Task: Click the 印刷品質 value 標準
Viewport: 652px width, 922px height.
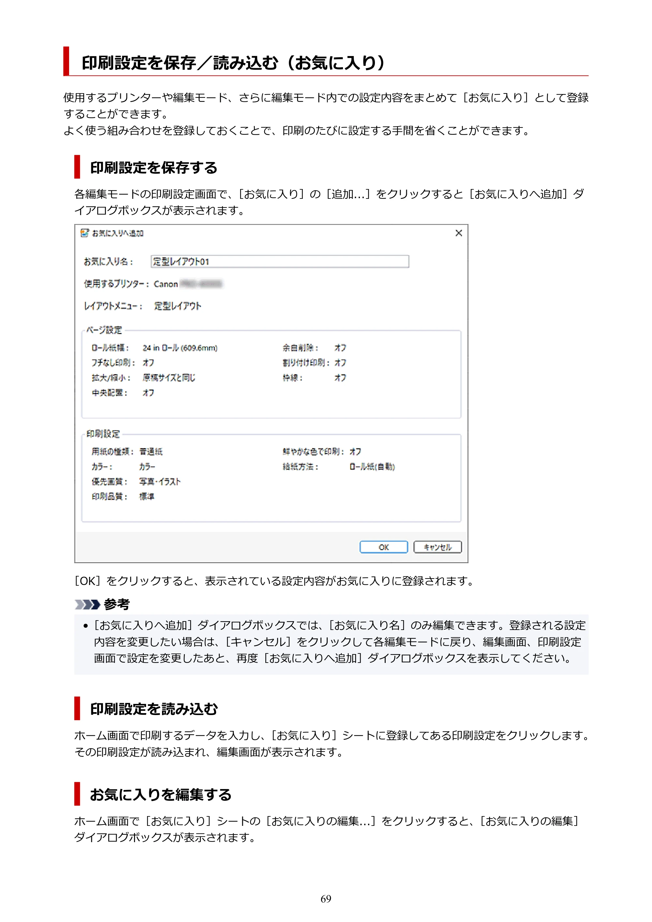Action: point(147,497)
